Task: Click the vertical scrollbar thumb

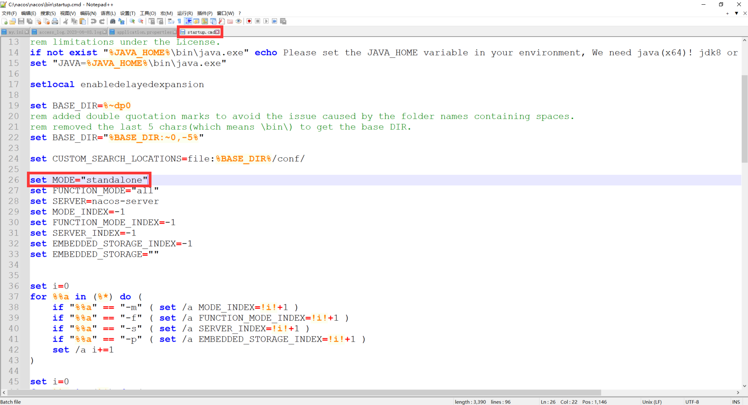Action: pyautogui.click(x=744, y=117)
